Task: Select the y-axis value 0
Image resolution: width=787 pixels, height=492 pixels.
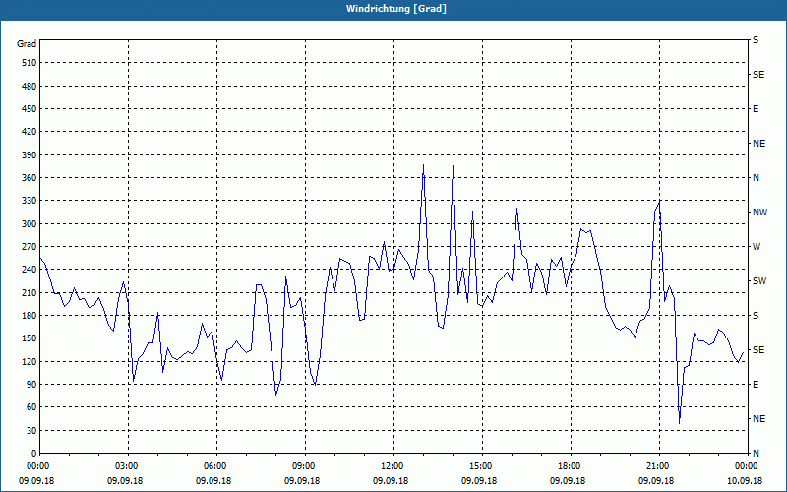Action: point(33,454)
